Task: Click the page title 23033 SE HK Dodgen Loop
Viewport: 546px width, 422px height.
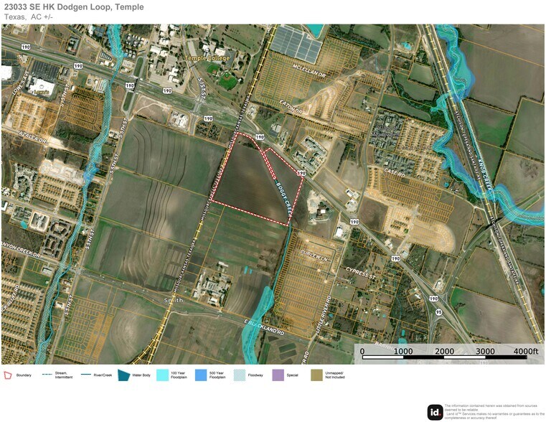Action: pos(74,7)
